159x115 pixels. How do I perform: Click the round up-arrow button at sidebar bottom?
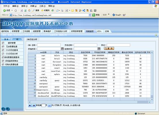point(3,109)
